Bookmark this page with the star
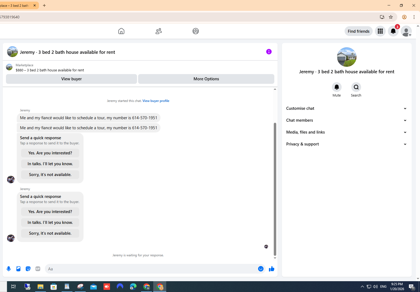420x292 pixels. [x=391, y=17]
